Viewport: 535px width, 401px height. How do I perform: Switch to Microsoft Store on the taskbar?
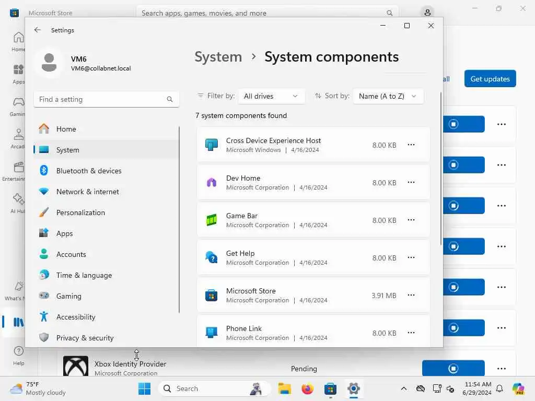click(x=330, y=388)
